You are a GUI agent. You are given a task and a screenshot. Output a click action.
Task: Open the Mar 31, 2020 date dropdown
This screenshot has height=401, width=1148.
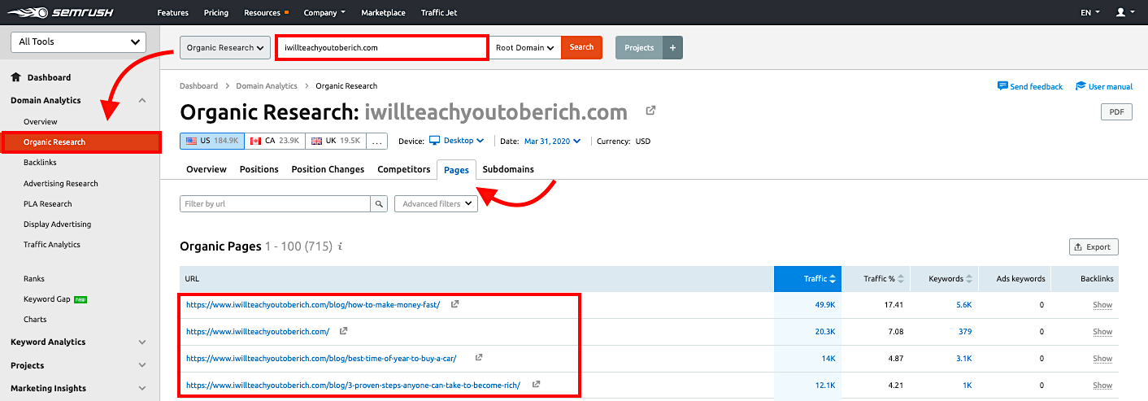tap(553, 141)
